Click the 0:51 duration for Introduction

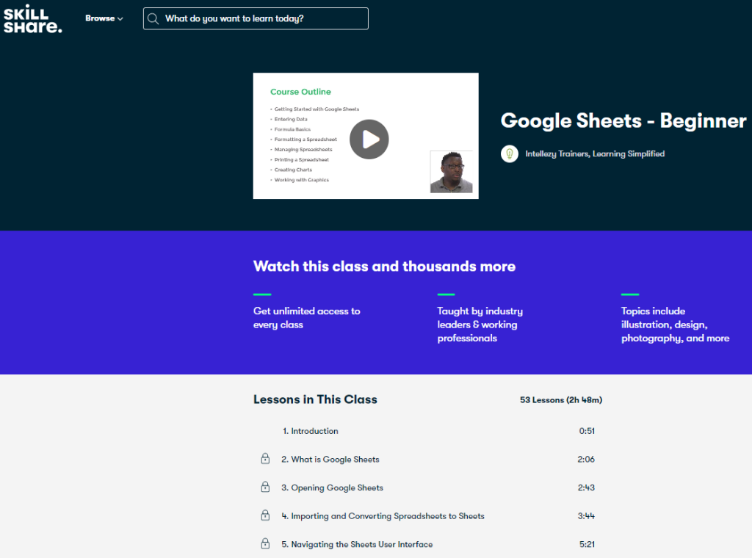pyautogui.click(x=587, y=431)
